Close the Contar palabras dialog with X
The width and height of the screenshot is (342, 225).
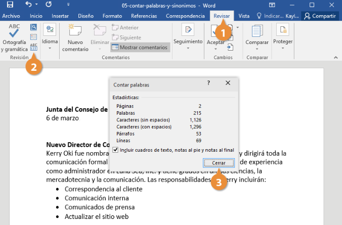click(228, 83)
